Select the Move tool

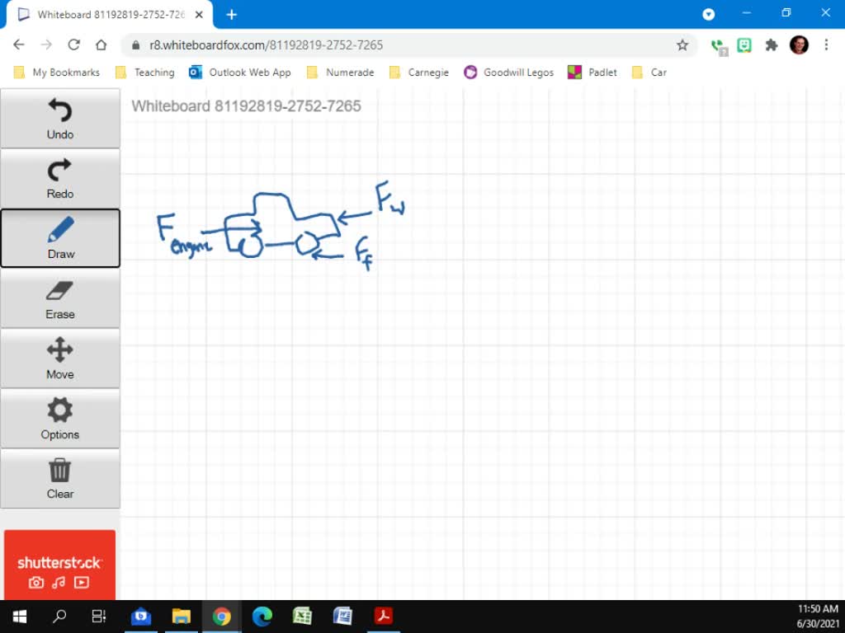[59, 359]
